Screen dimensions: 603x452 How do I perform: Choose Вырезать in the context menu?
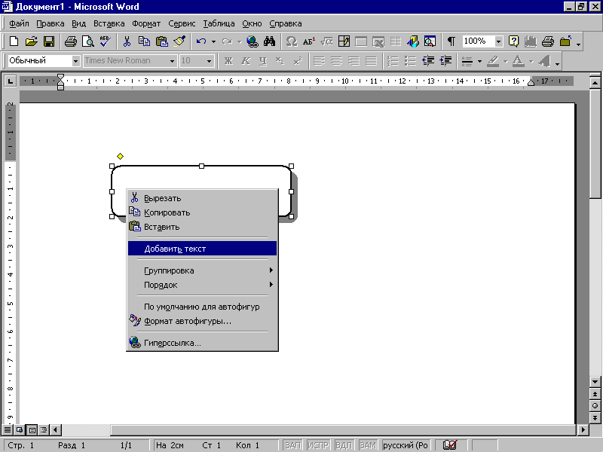(202, 198)
